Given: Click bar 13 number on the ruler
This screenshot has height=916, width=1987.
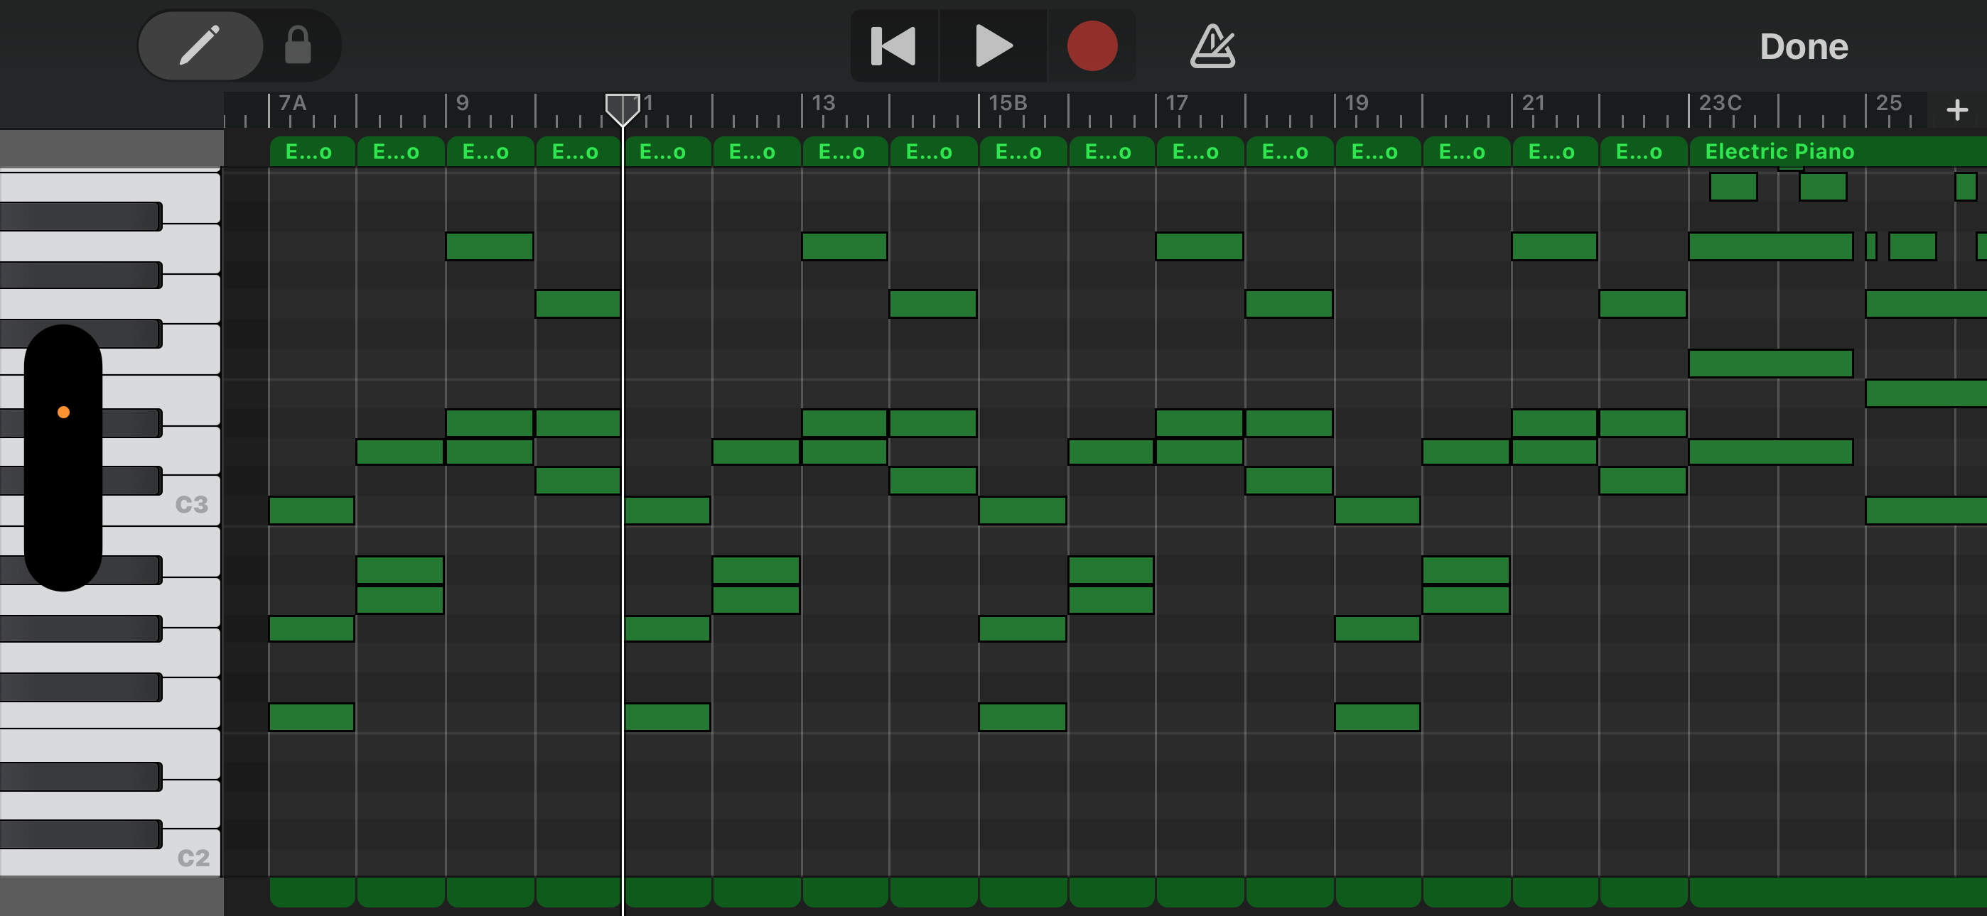Looking at the screenshot, I should click(823, 104).
